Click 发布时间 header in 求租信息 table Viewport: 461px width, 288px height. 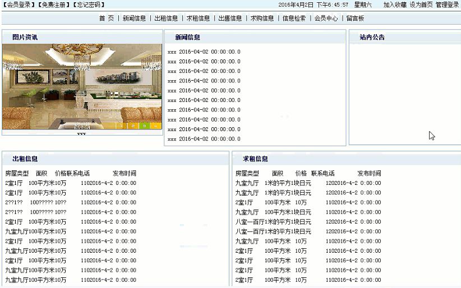tap(369, 173)
